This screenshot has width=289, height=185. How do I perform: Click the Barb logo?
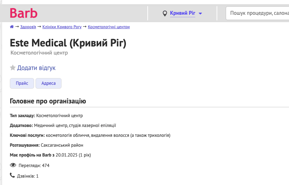point(24,13)
